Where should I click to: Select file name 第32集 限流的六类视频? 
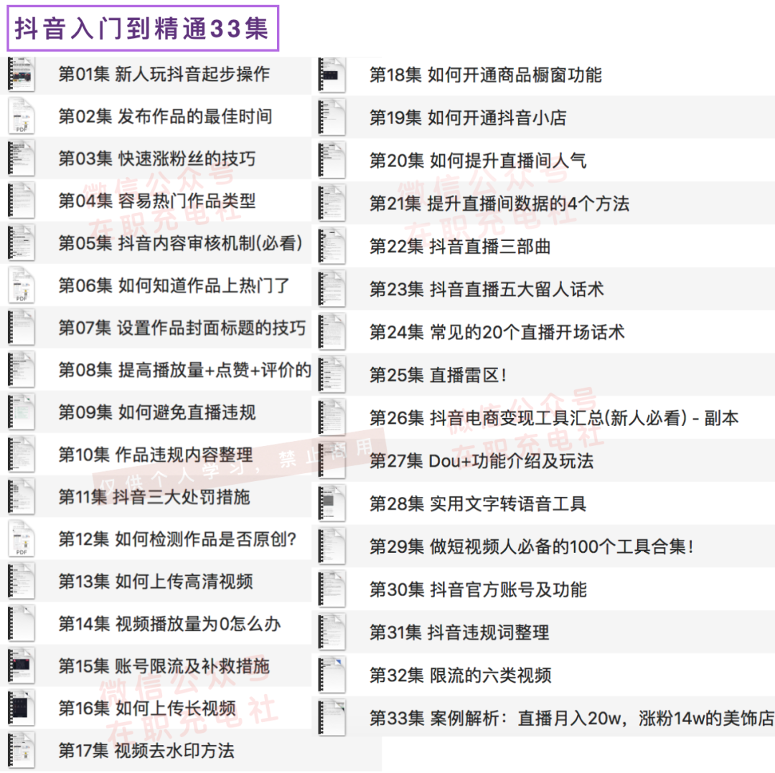pos(461,675)
